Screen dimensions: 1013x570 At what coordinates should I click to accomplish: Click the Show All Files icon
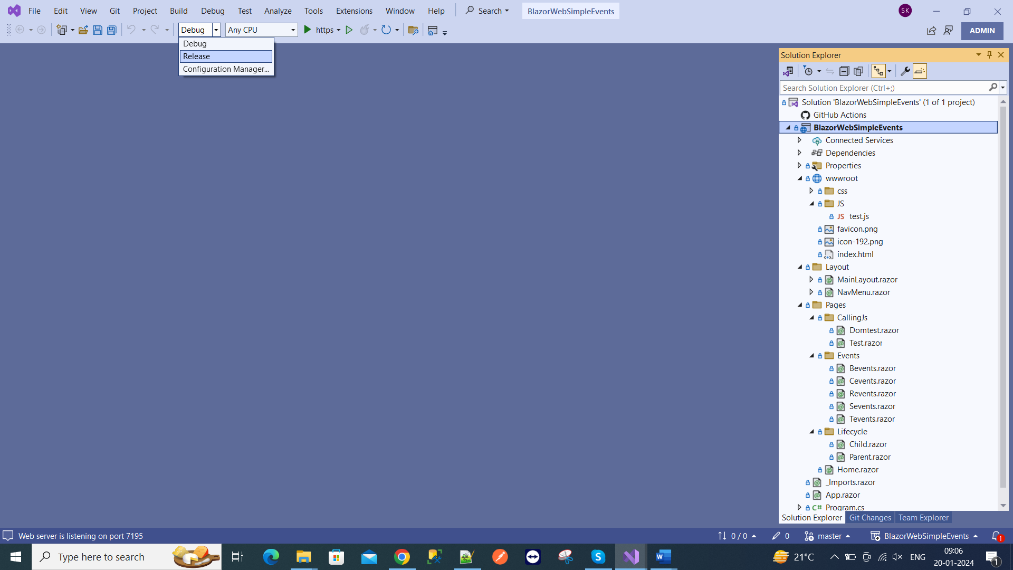pos(859,71)
